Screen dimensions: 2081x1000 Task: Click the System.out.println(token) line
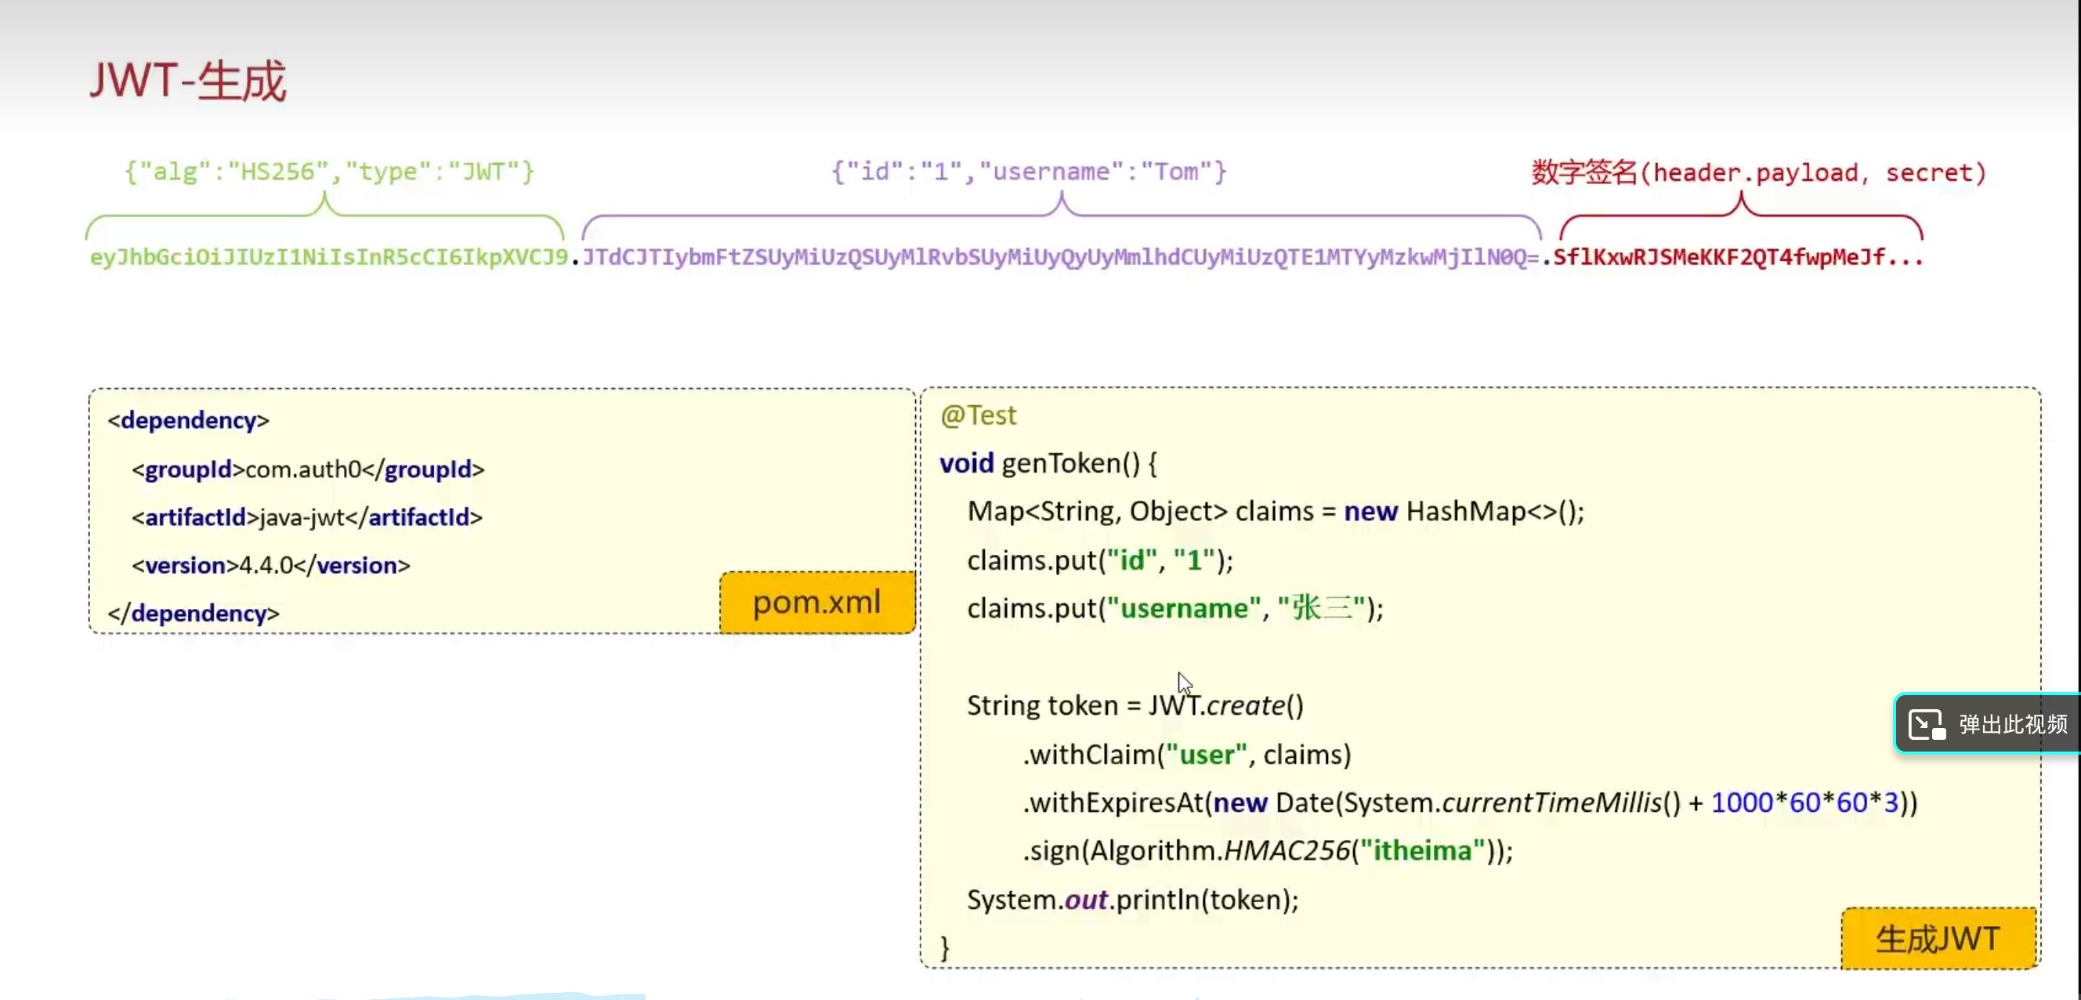pyautogui.click(x=1133, y=900)
